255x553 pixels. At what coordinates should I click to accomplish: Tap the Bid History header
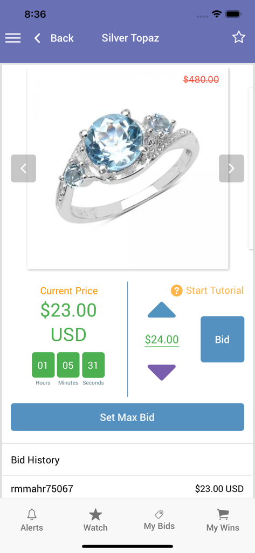click(x=35, y=460)
